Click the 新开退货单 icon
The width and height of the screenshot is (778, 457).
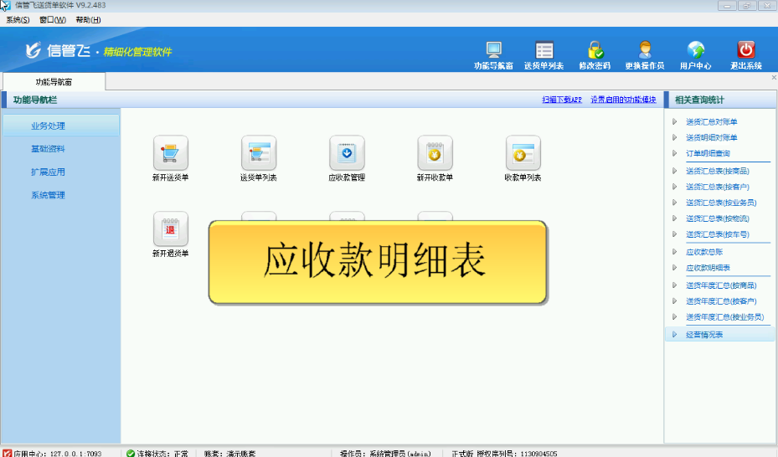click(x=170, y=229)
